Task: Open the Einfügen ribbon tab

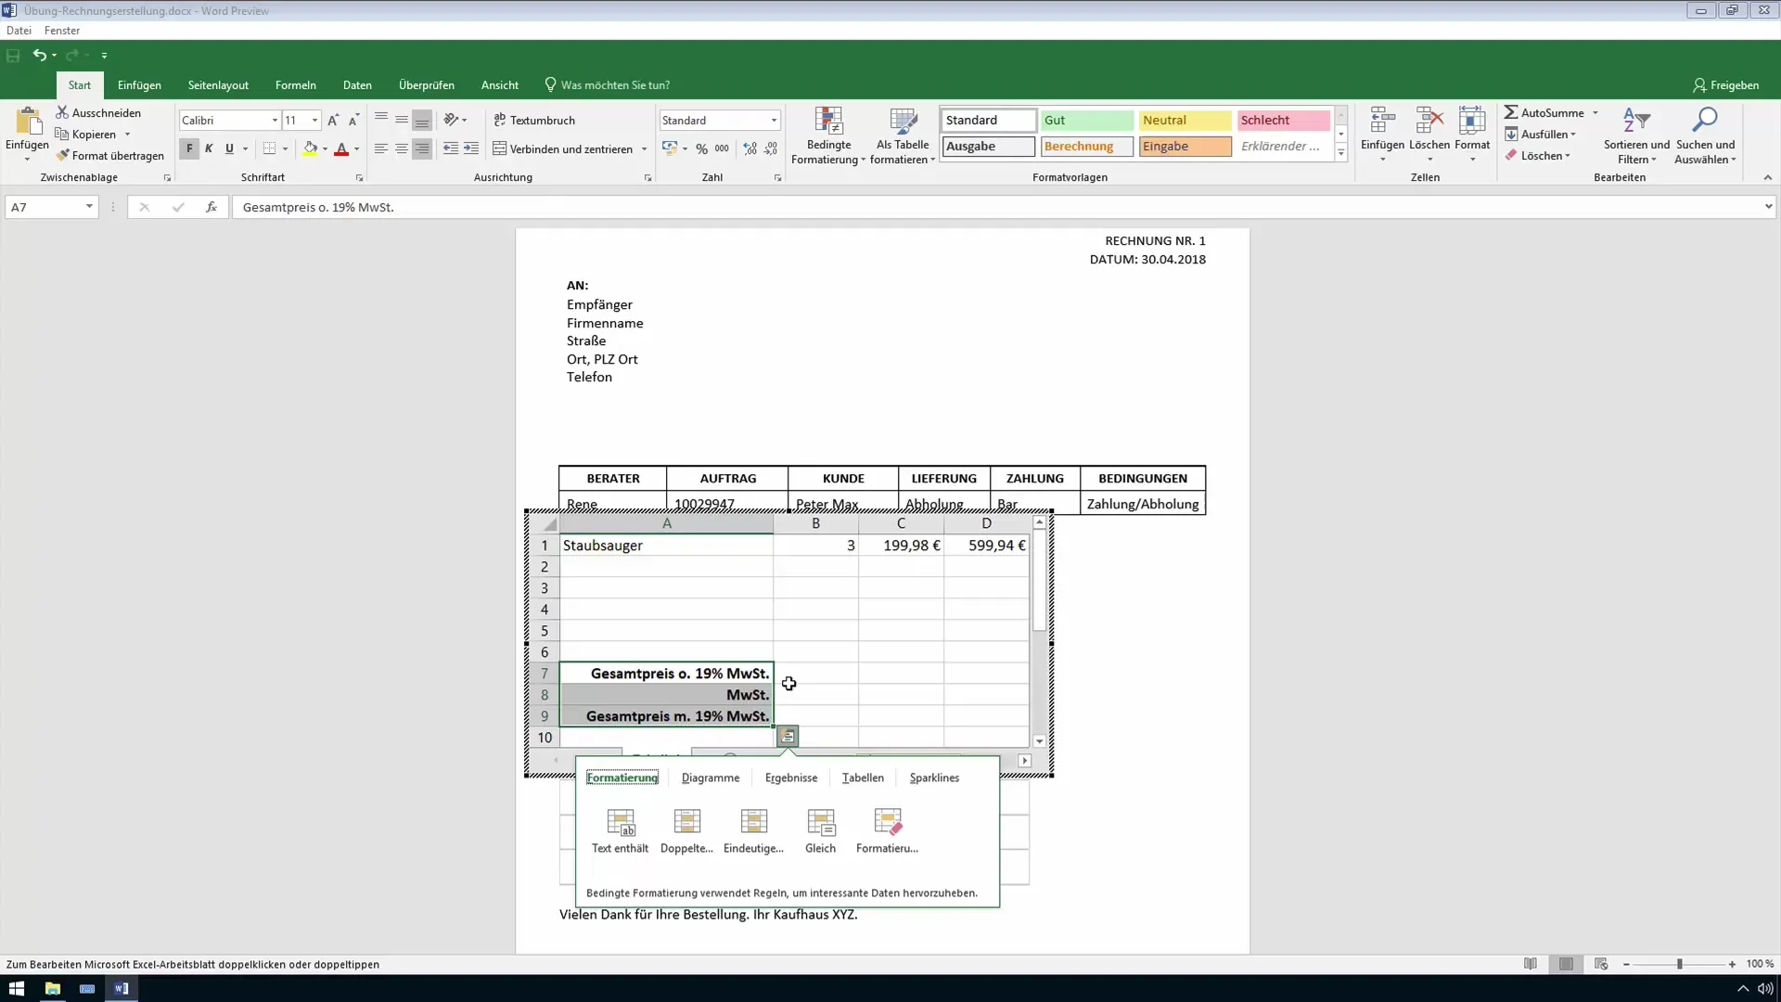Action: (139, 85)
